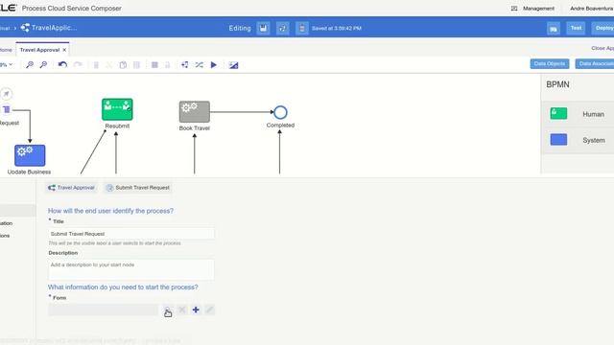Image resolution: width=614 pixels, height=345 pixels.
Task: Click the collapsed start event circle icon
Action: pos(7,94)
